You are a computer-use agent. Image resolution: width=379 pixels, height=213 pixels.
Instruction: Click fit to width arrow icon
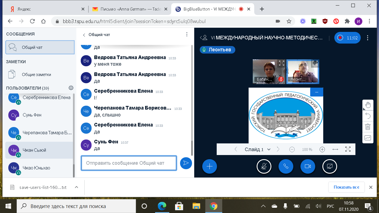[x=335, y=149]
